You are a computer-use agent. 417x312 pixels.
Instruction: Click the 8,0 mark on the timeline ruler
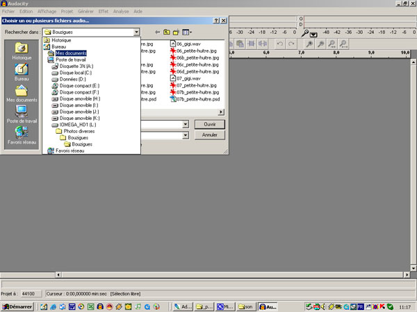pos(336,53)
